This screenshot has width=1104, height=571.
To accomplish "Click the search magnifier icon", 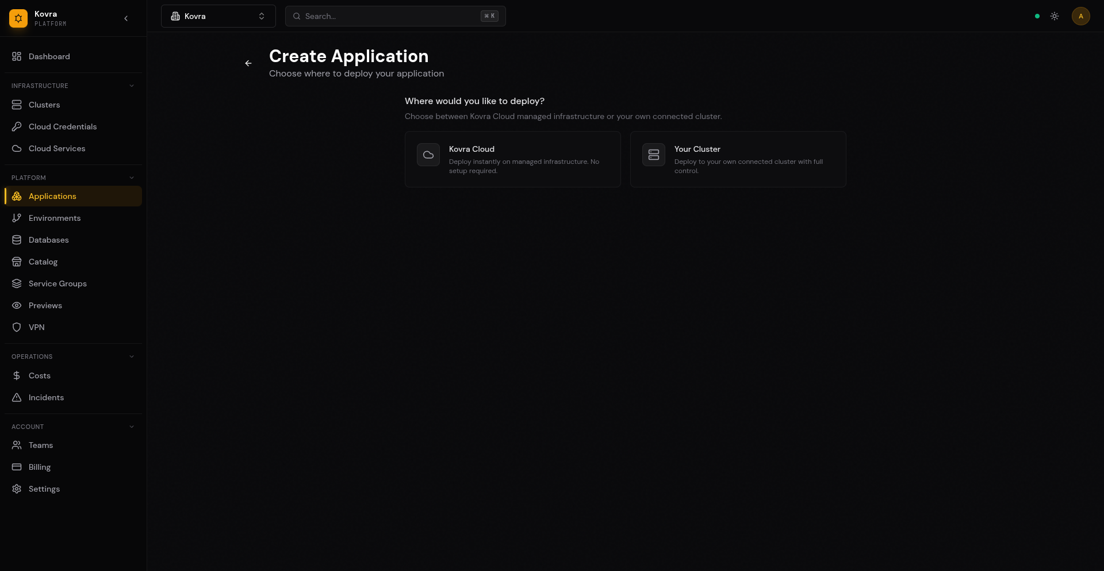I will [297, 16].
